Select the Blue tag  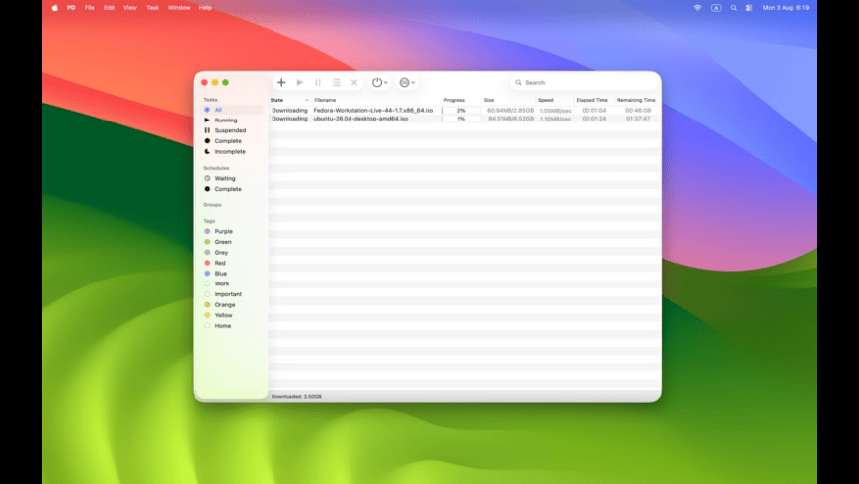point(232,273)
